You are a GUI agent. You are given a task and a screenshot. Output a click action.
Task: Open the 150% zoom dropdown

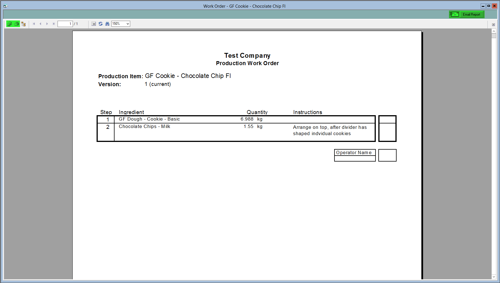point(121,24)
